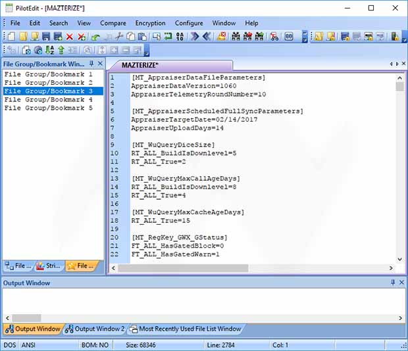Close the File Group/Bookmark panel
Viewport: 408px width, 351px height.
(100, 64)
